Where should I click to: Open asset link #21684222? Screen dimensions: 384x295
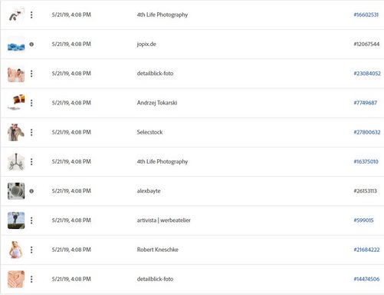point(366,250)
